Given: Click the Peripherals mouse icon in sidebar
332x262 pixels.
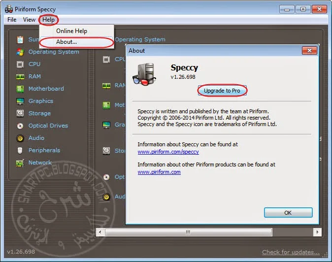Looking at the screenshot, I should tap(20, 151).
